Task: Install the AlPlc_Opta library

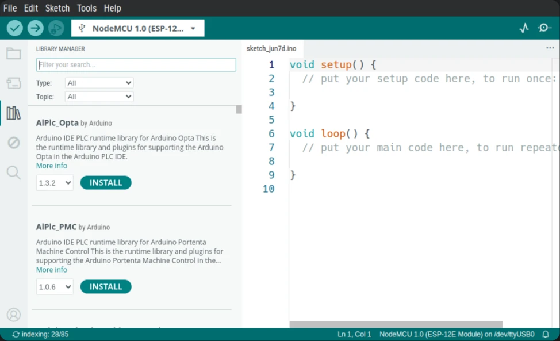Action: [x=106, y=183]
